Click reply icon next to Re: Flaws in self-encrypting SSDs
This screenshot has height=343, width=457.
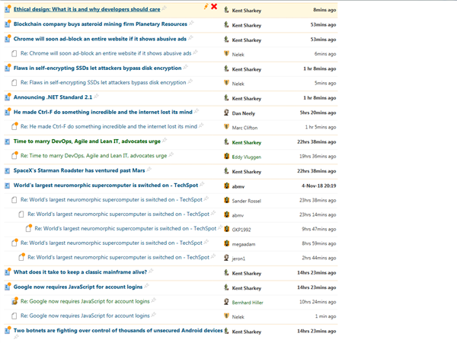click(14, 83)
